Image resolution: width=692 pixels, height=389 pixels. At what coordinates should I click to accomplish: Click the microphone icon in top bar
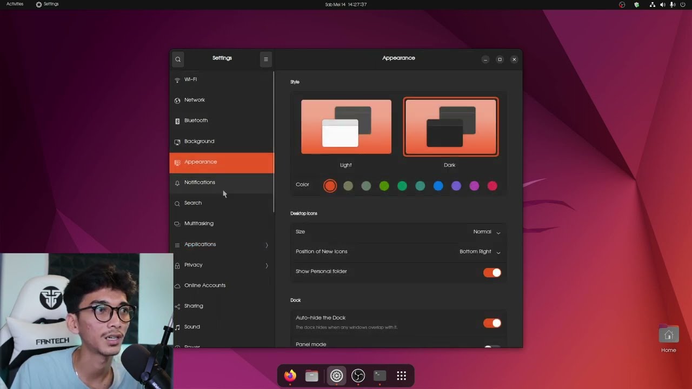[x=673, y=4]
